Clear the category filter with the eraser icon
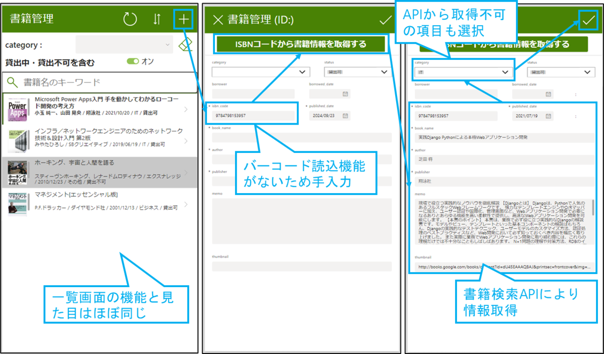This screenshot has height=354, width=604. point(186,45)
